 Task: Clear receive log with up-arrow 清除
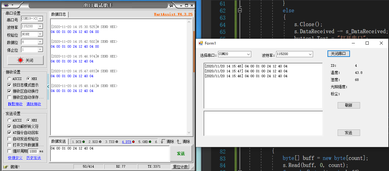point(183,141)
